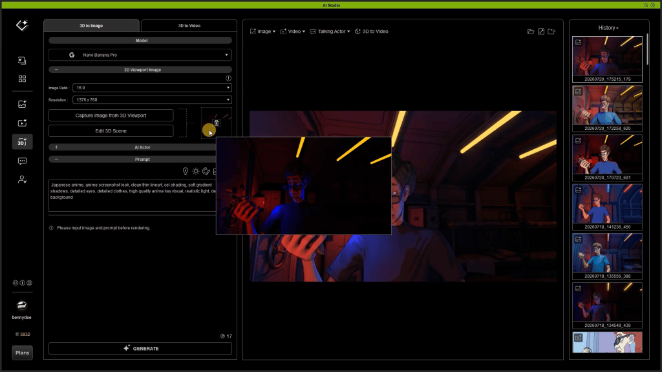Click Capture Image from 3D Viewport
This screenshot has height=372, width=662.
coord(111,115)
